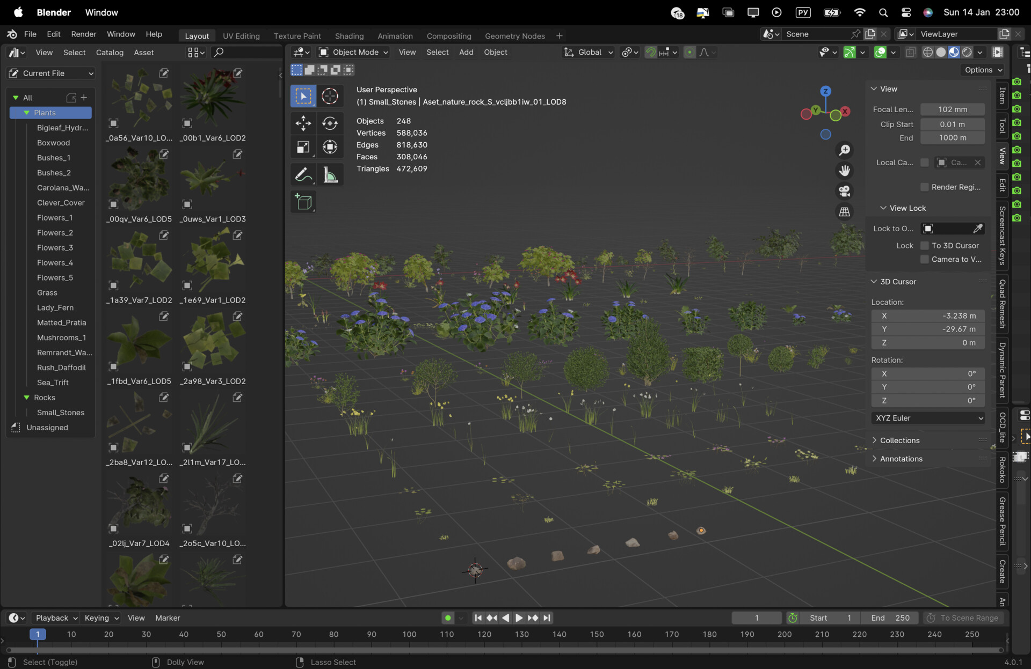This screenshot has width=1031, height=669.
Task: Select the Small_Stones catalog item
Action: (61, 413)
